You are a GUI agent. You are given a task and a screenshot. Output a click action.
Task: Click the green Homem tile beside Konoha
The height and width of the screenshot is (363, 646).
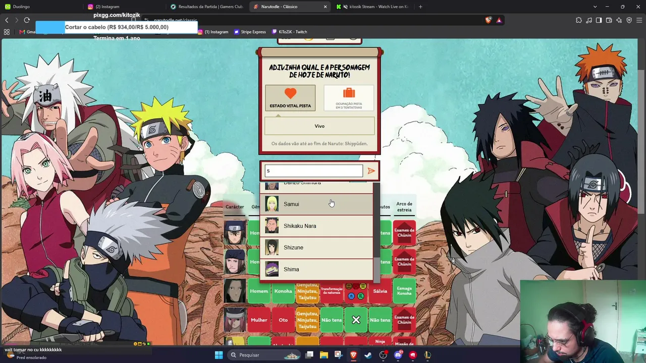(x=259, y=291)
